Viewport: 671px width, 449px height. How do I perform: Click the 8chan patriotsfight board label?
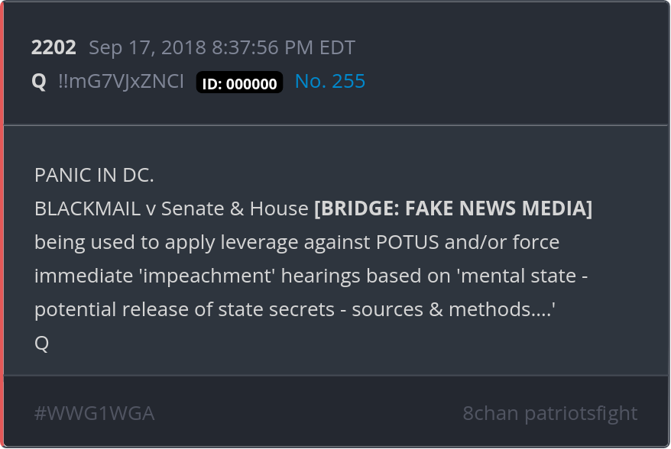(x=550, y=413)
